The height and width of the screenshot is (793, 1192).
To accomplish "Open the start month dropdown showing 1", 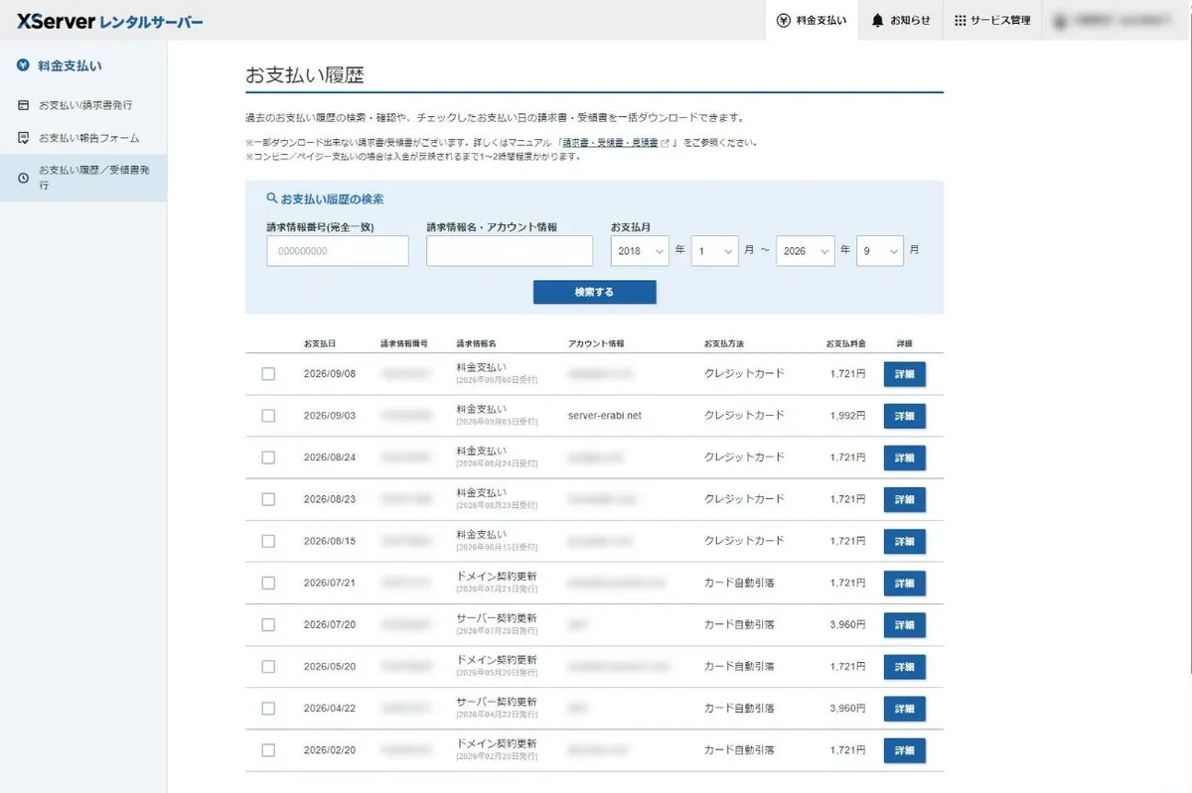I will coord(715,251).
